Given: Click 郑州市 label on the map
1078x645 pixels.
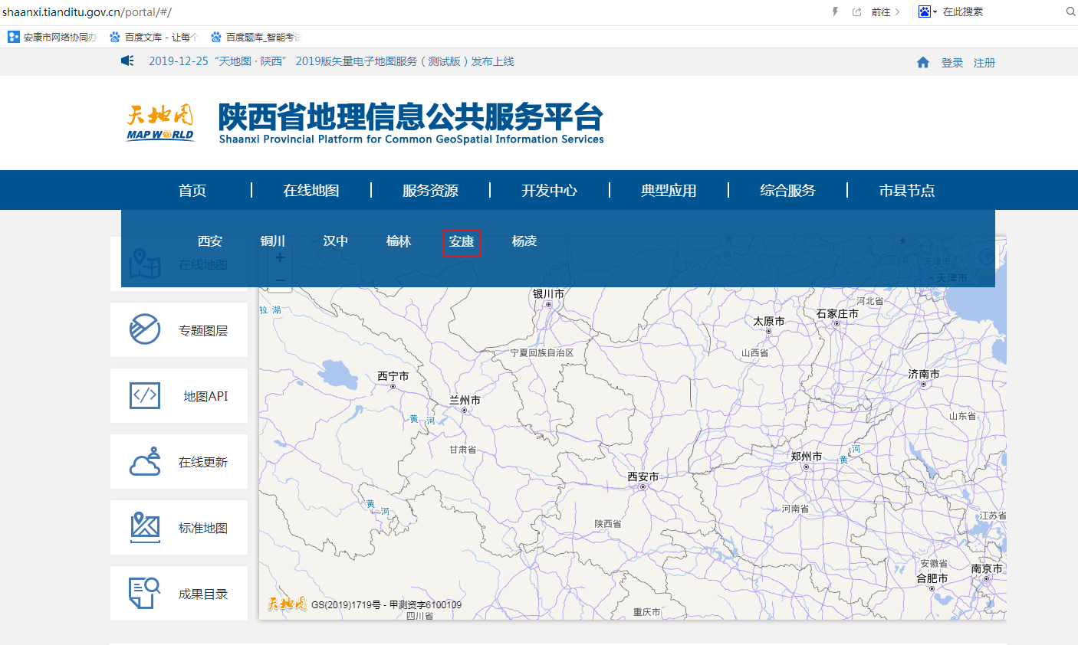Looking at the screenshot, I should pyautogui.click(x=807, y=456).
